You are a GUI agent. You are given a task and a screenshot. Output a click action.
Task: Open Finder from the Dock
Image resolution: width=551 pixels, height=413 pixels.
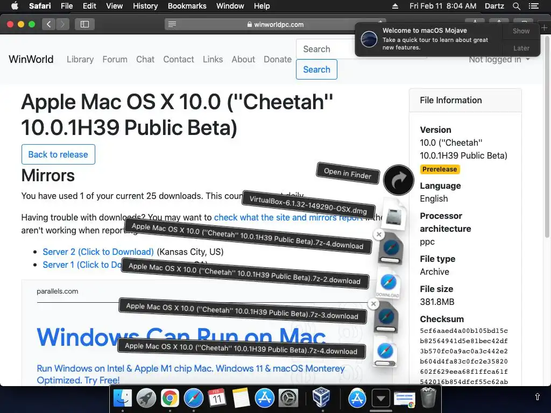123,398
